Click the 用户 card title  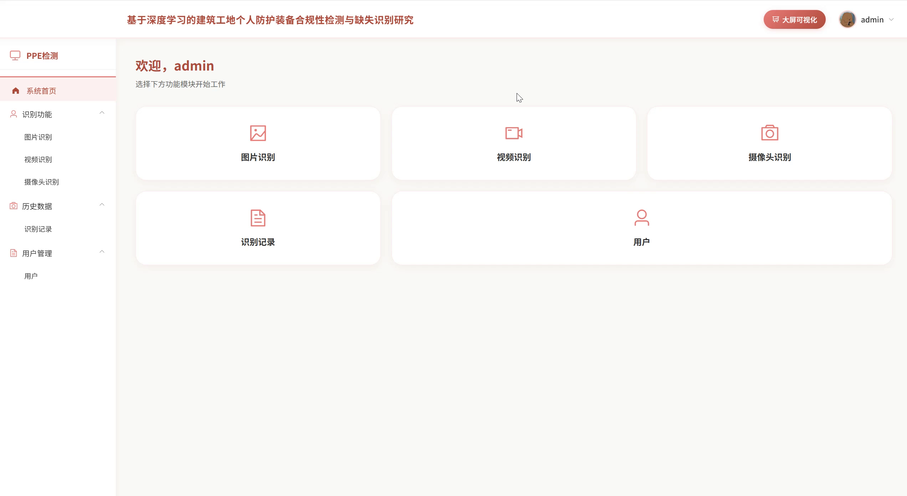tap(641, 242)
